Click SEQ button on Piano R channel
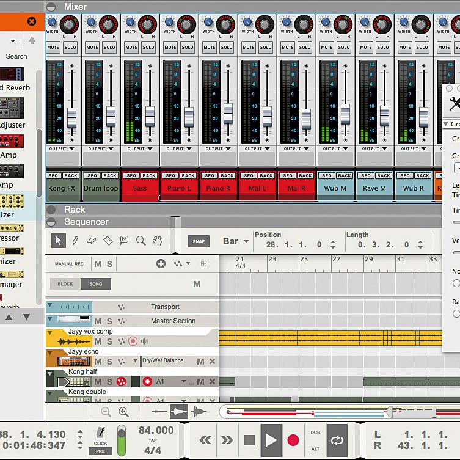Screen dimensions: 460x460 click(x=210, y=175)
